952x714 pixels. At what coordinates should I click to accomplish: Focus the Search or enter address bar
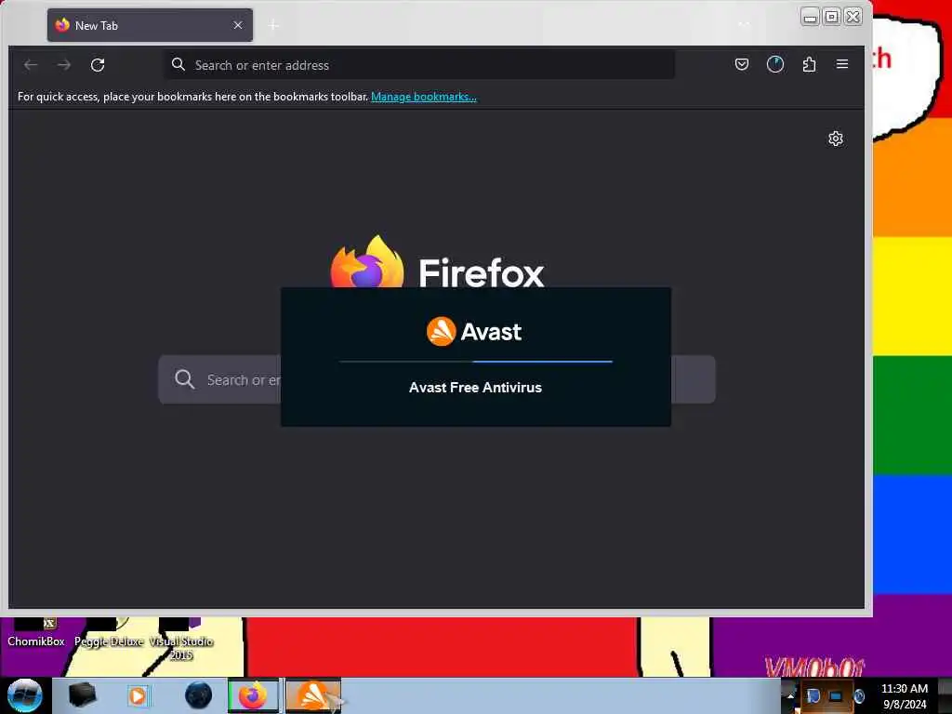click(x=419, y=65)
